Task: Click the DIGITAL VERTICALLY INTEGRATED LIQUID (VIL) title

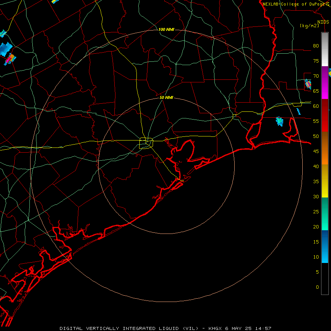Action: (x=129, y=328)
